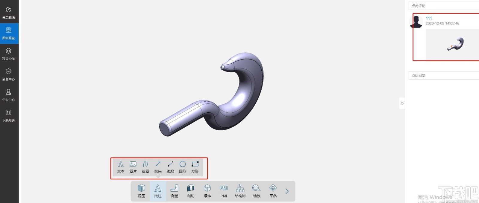Click the 点此回复 reply input field
The width and height of the screenshot is (479, 203).
(444, 75)
